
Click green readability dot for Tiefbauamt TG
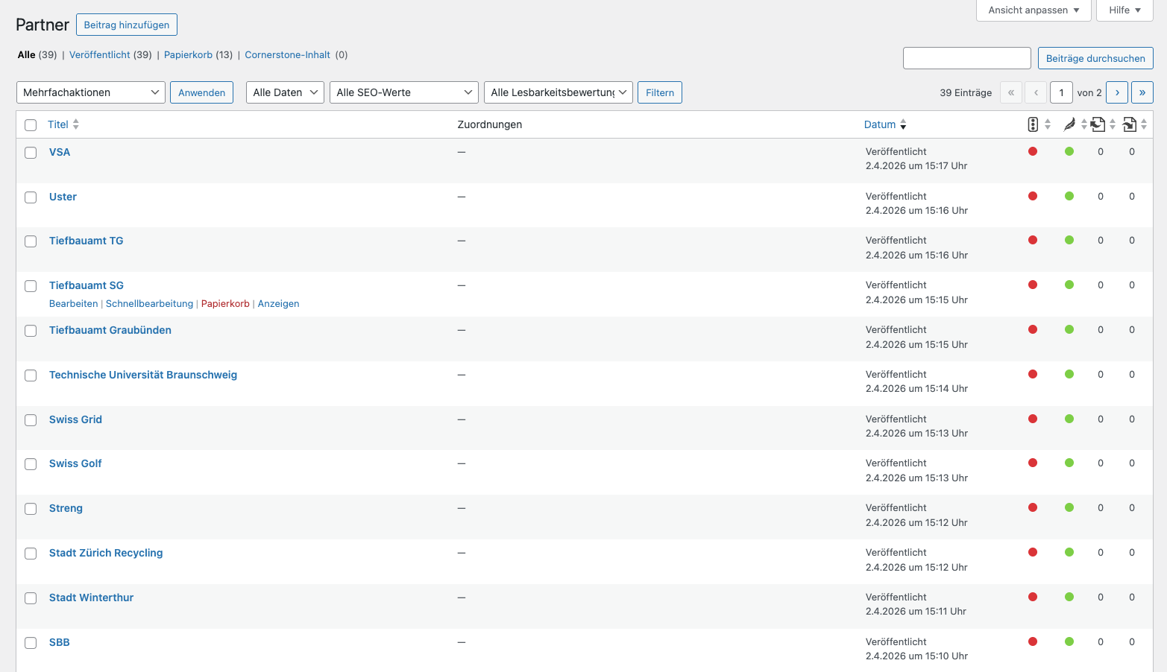(x=1069, y=240)
